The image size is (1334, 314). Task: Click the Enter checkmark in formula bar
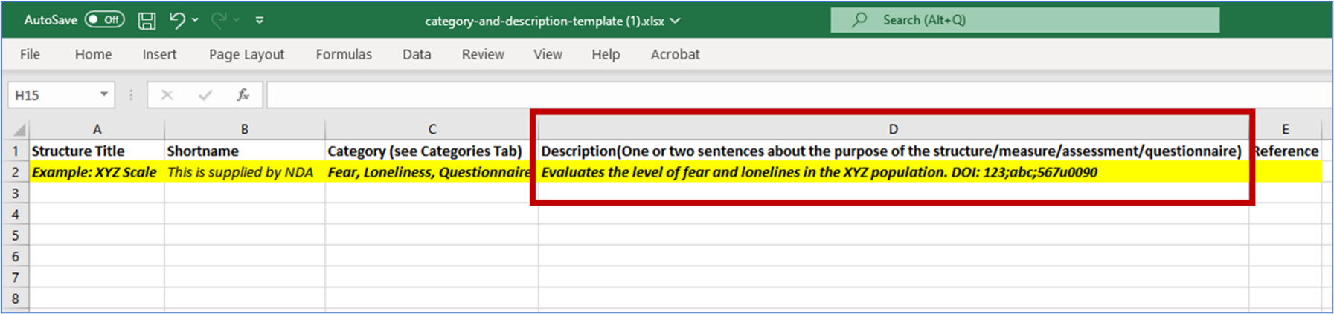coord(205,95)
